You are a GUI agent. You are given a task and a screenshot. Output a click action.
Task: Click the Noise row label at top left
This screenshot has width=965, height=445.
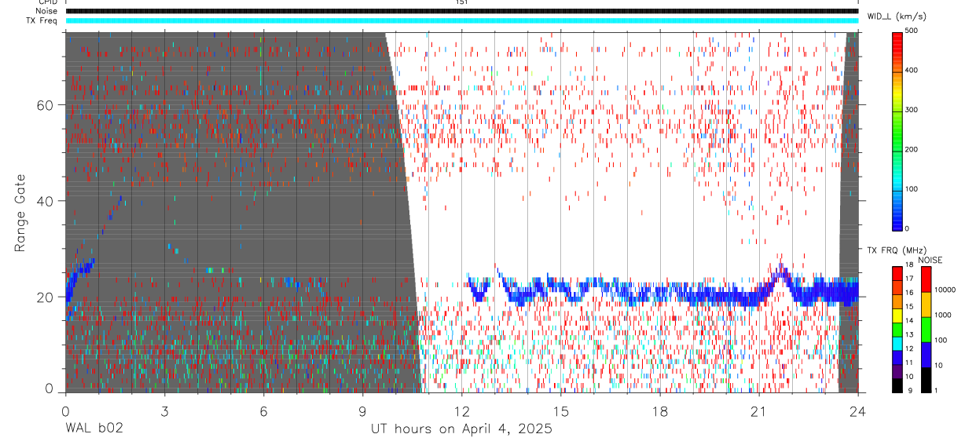(46, 11)
